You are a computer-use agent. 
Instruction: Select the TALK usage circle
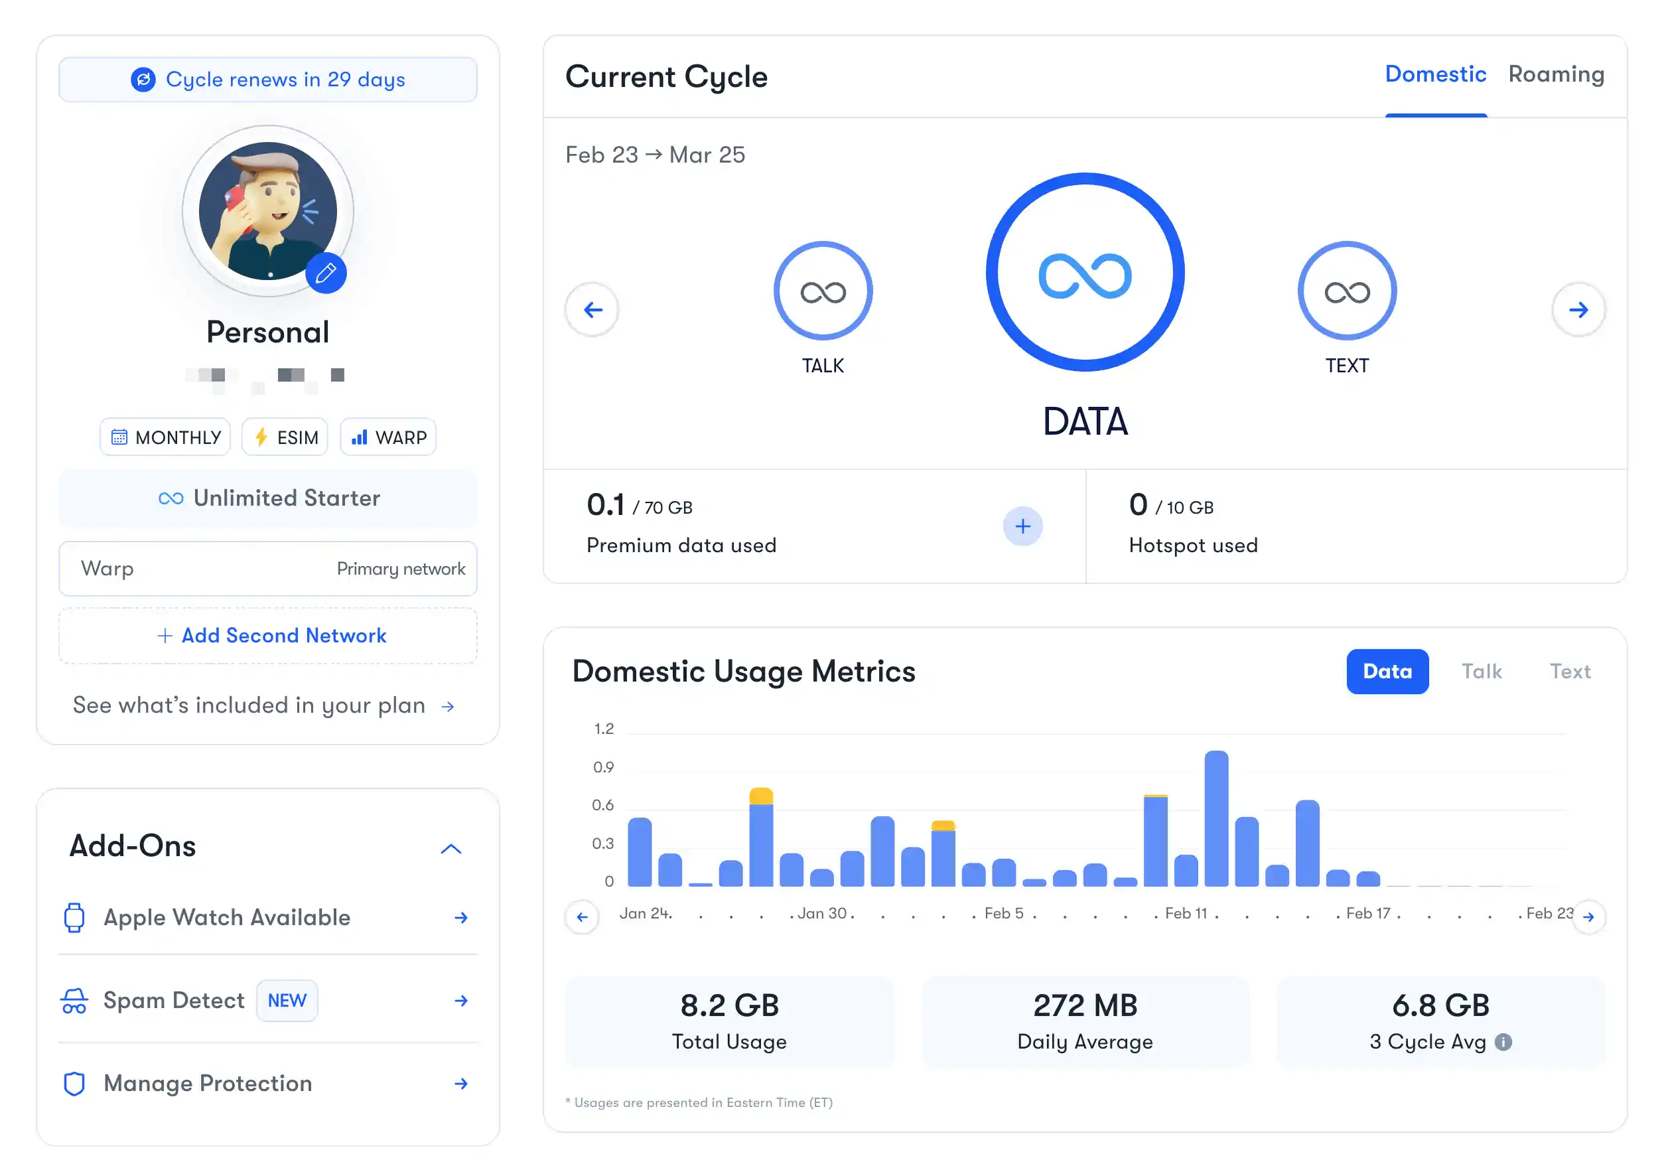[823, 289]
